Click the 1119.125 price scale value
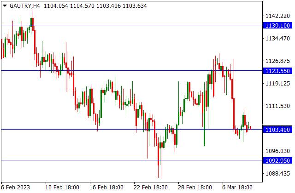Viewport: 295px width, 193px height. pos(277,84)
